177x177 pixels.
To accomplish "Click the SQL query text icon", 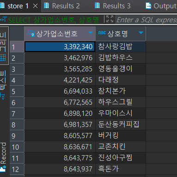I will click(x=3, y=19).
